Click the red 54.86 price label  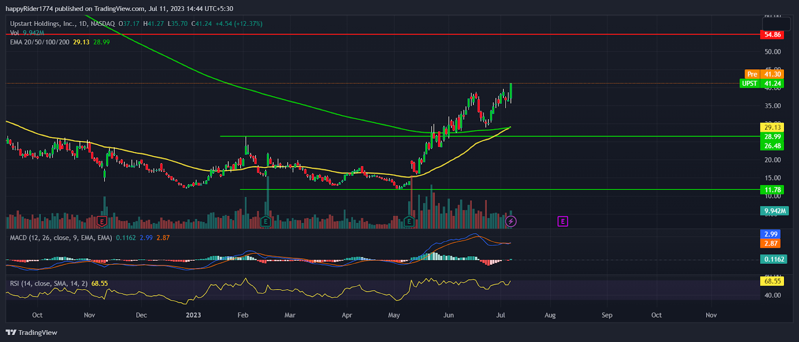(772, 35)
